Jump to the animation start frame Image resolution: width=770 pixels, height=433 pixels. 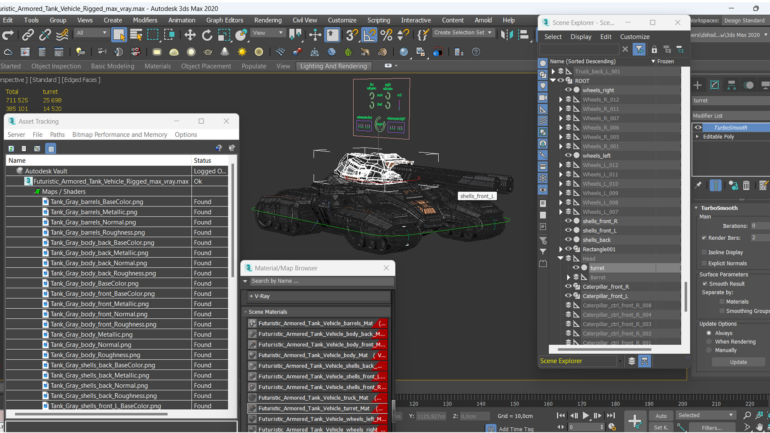pyautogui.click(x=561, y=416)
